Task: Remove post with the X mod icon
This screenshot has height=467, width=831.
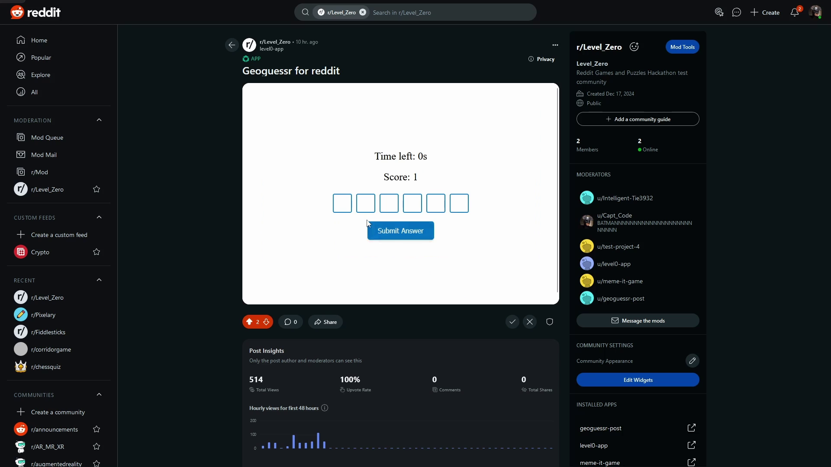Action: [530, 322]
